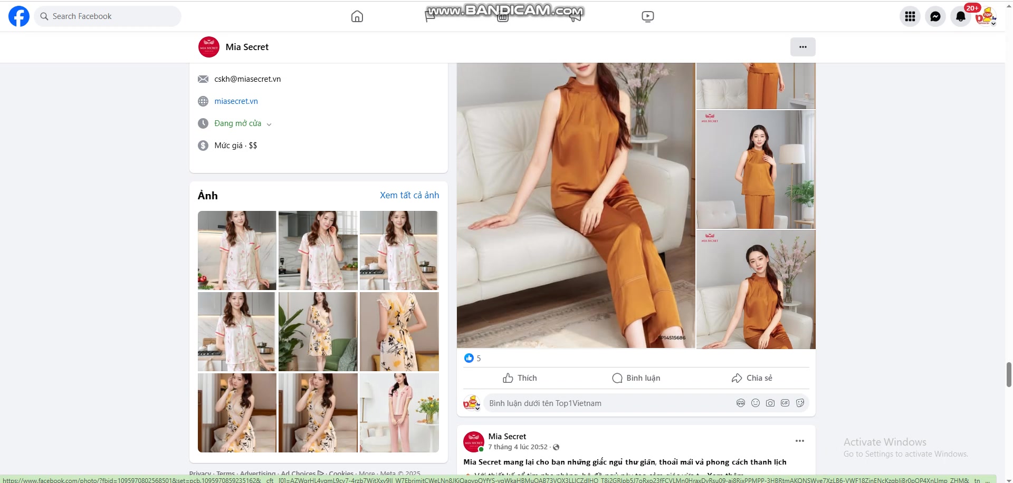Open Xem tất cả ảnh link
Image resolution: width=1013 pixels, height=483 pixels.
(x=409, y=195)
